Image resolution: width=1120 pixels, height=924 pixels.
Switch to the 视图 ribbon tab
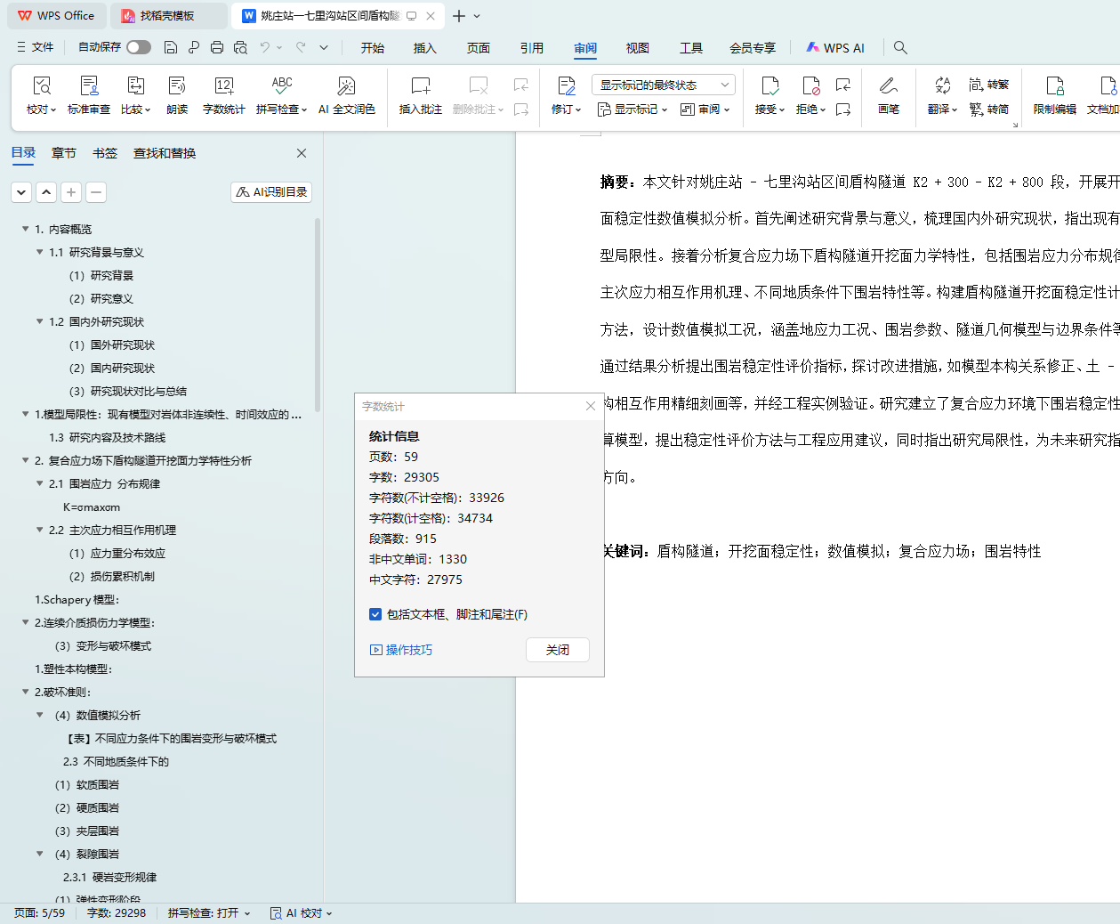point(637,48)
